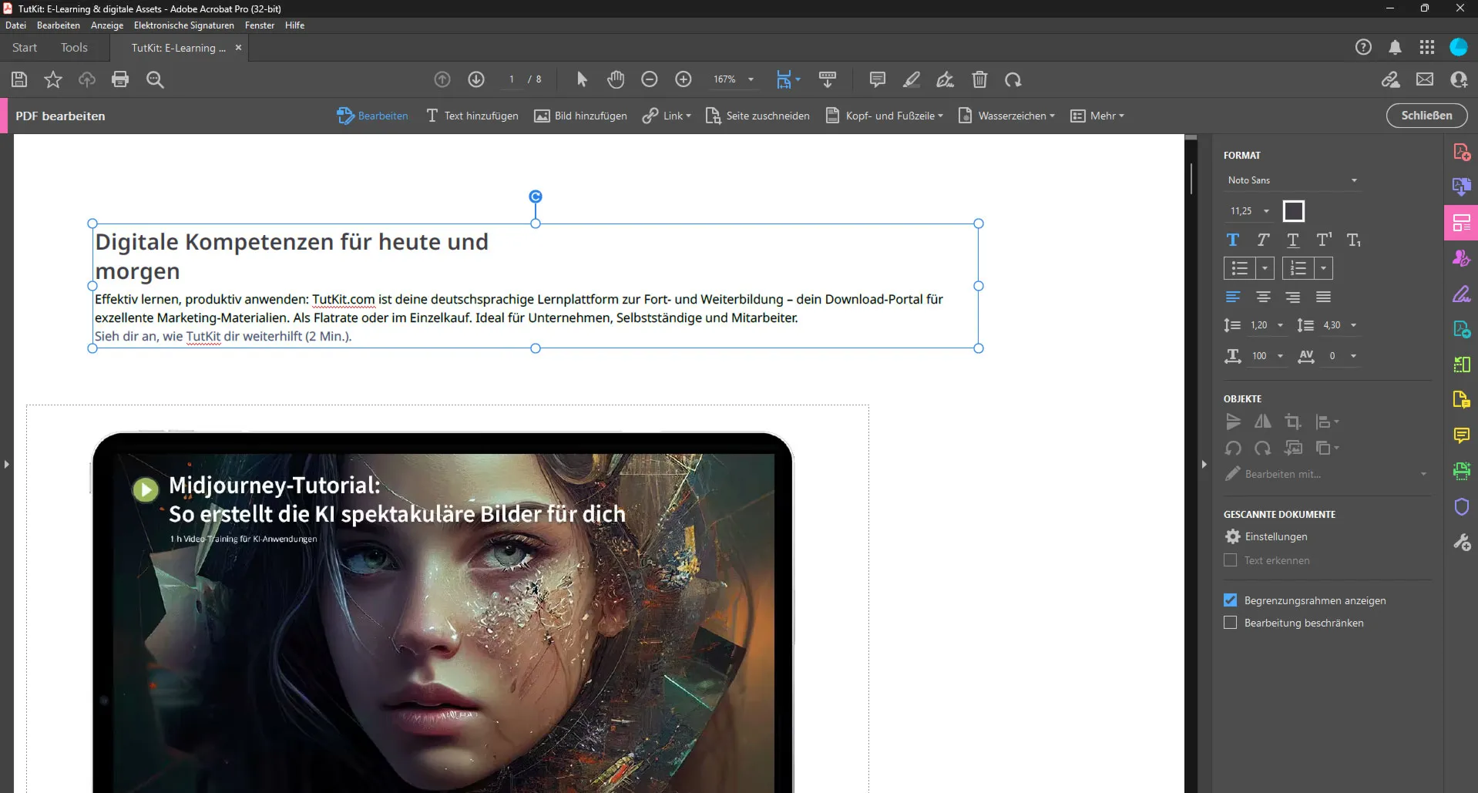Open the Bearbeiten menu in menu bar

point(59,25)
